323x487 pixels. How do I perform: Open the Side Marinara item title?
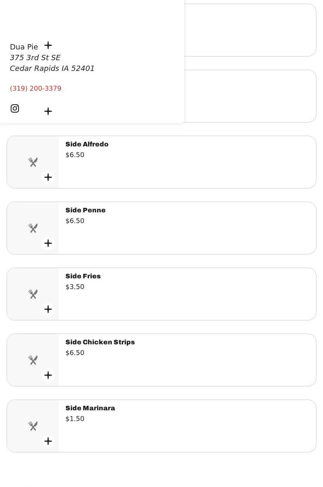(90, 408)
